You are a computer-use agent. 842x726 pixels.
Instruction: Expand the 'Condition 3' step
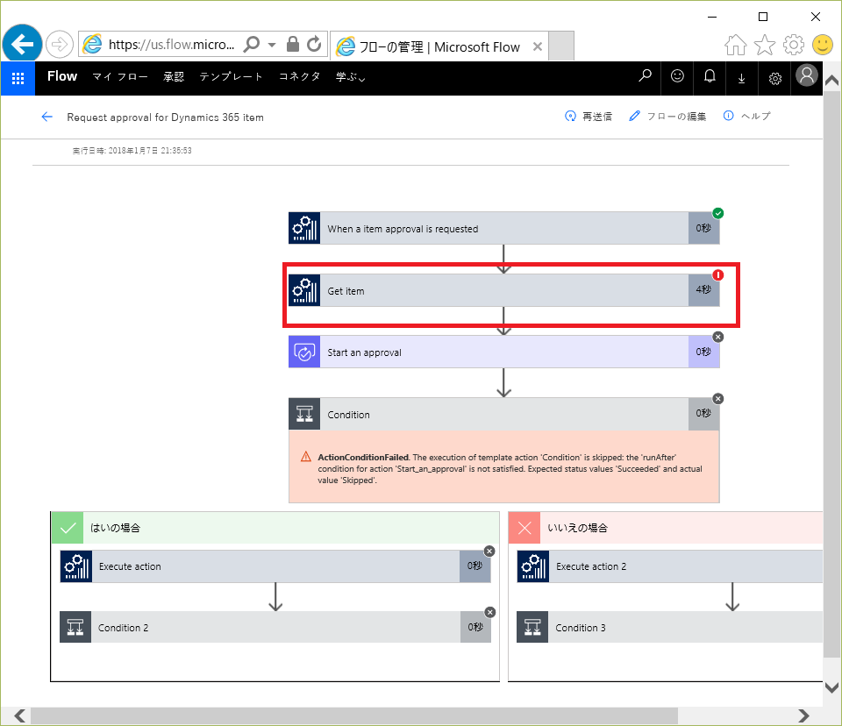669,627
